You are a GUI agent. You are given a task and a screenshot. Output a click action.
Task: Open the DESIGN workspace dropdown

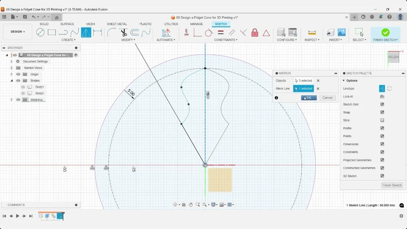pyautogui.click(x=18, y=32)
